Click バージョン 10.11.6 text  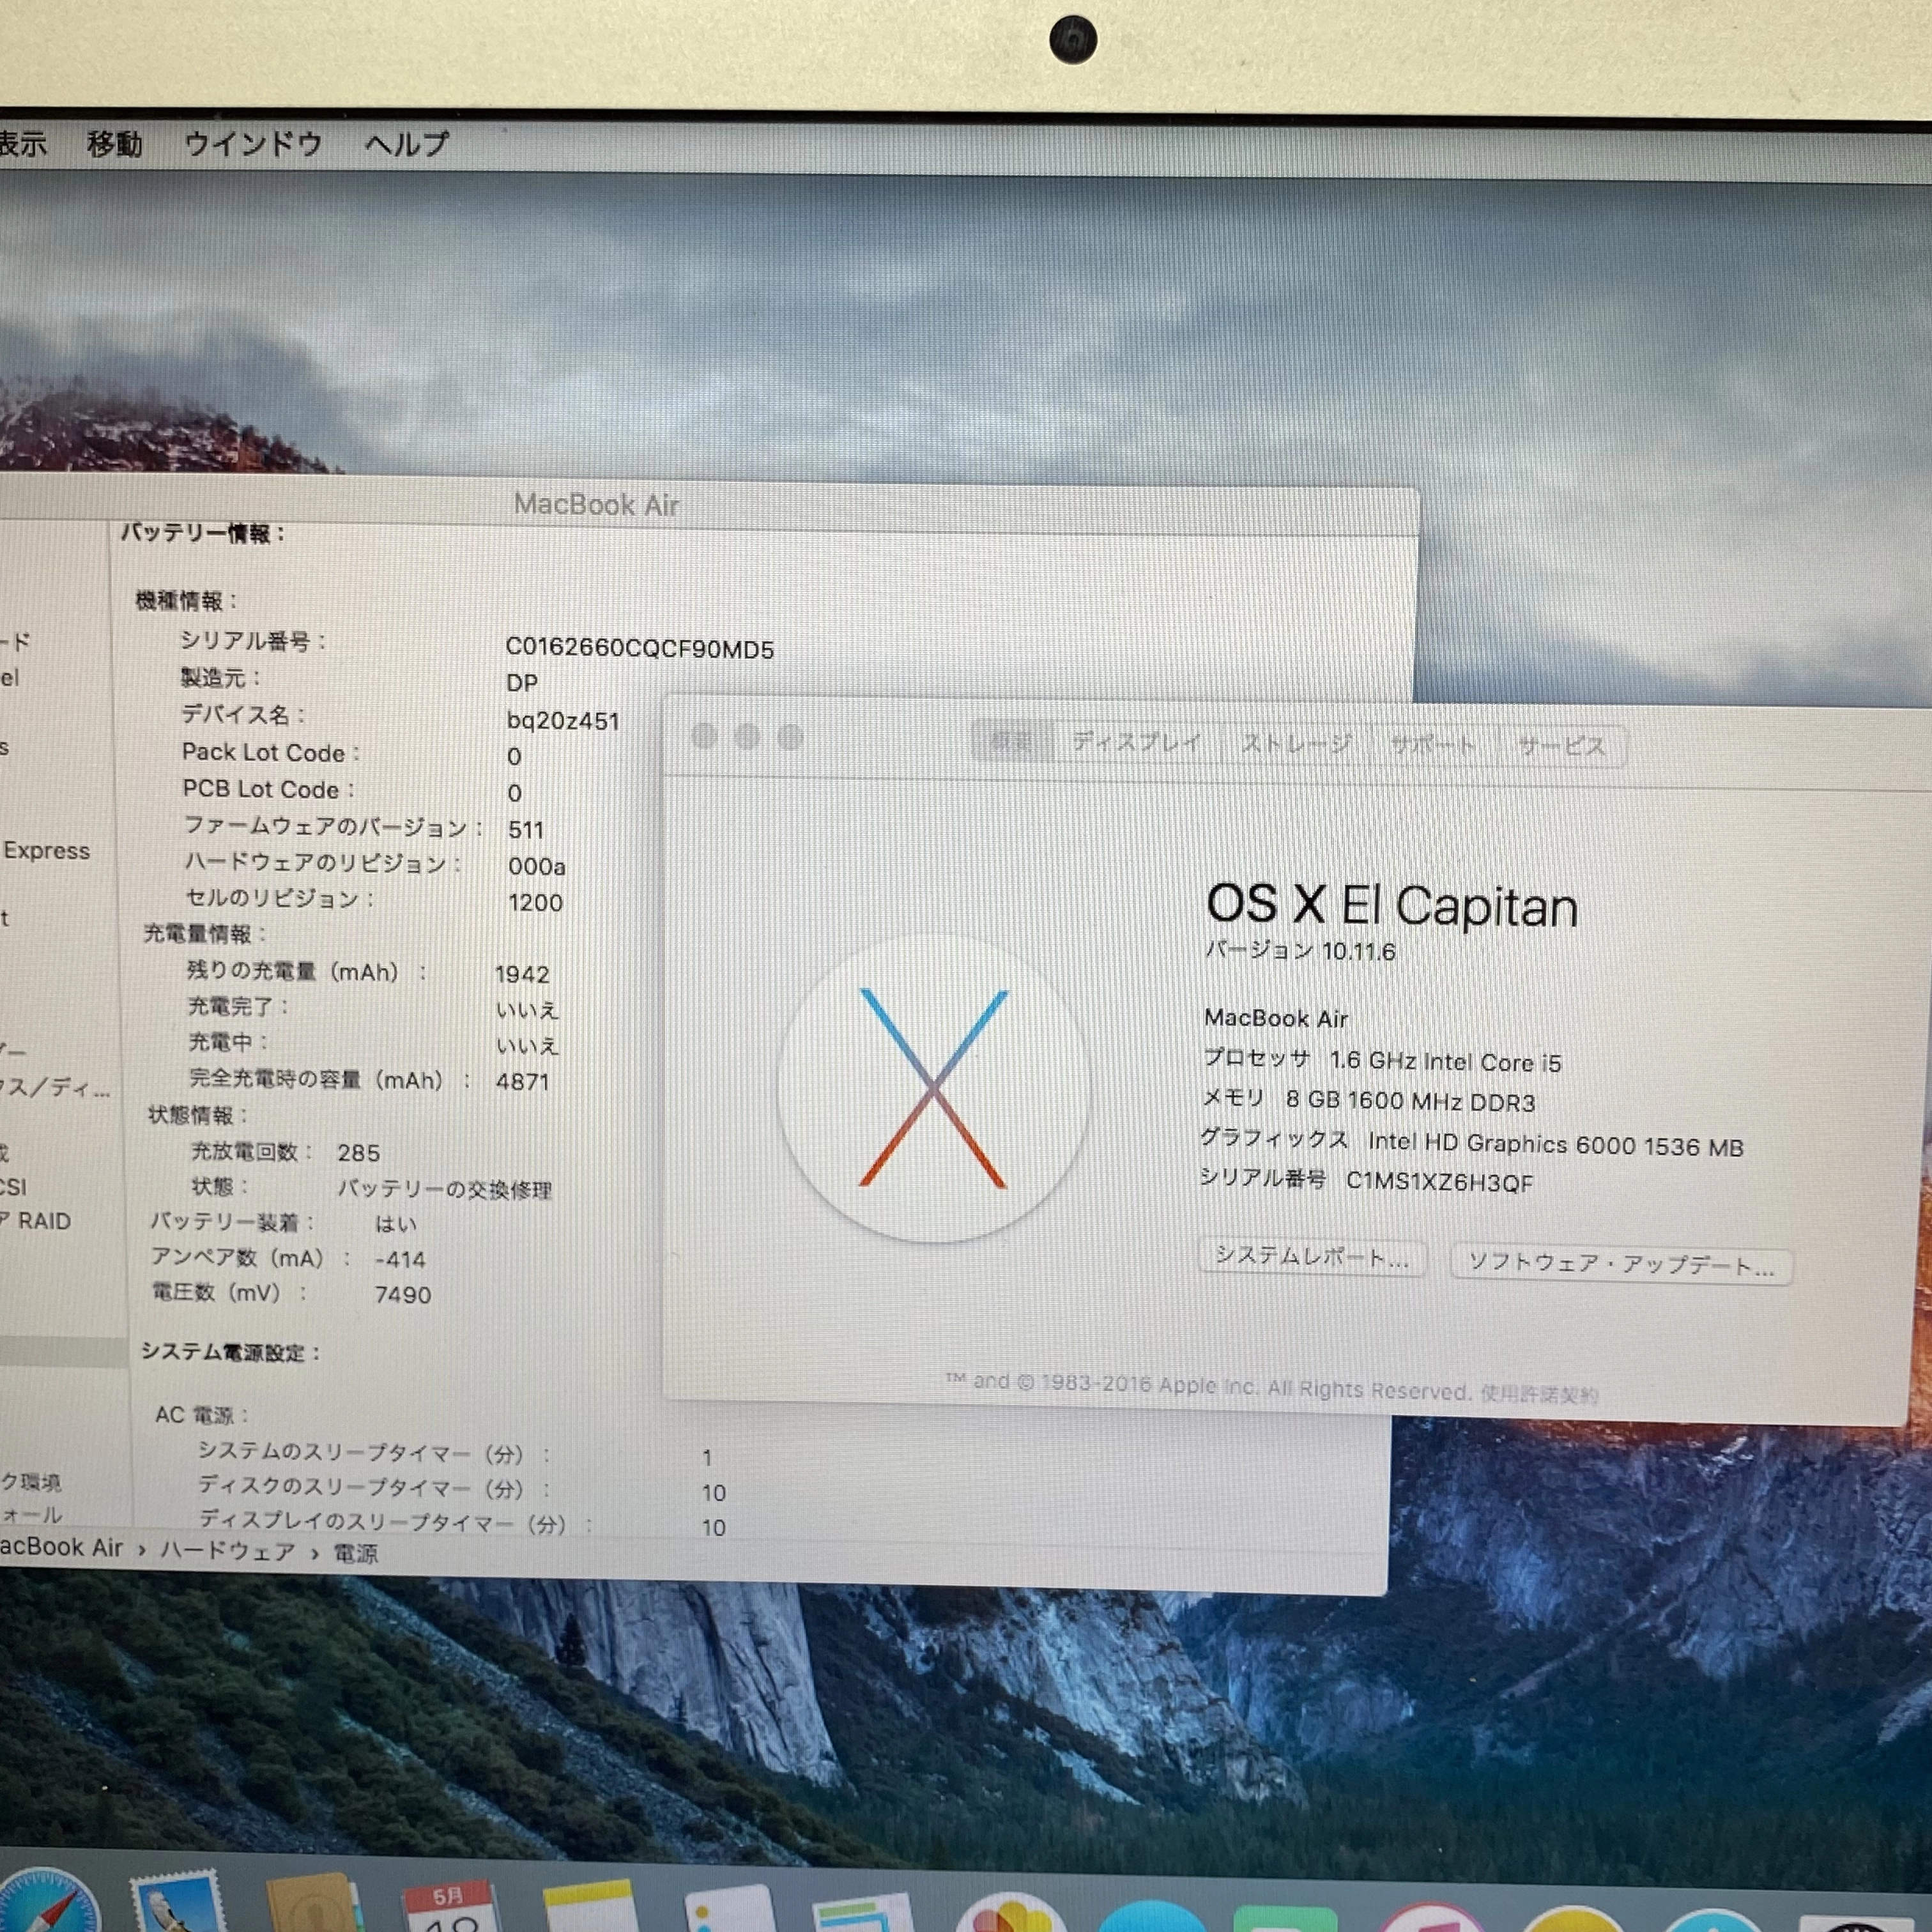[x=1300, y=951]
